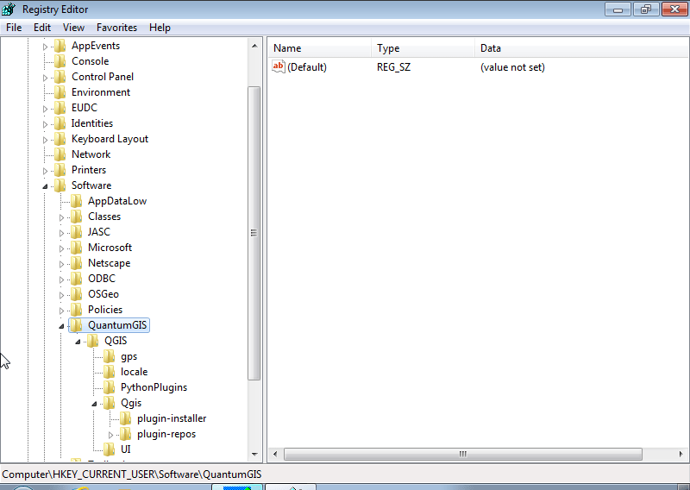Collapse the QuantumGIS key
Image resolution: width=690 pixels, height=490 pixels.
click(x=61, y=326)
